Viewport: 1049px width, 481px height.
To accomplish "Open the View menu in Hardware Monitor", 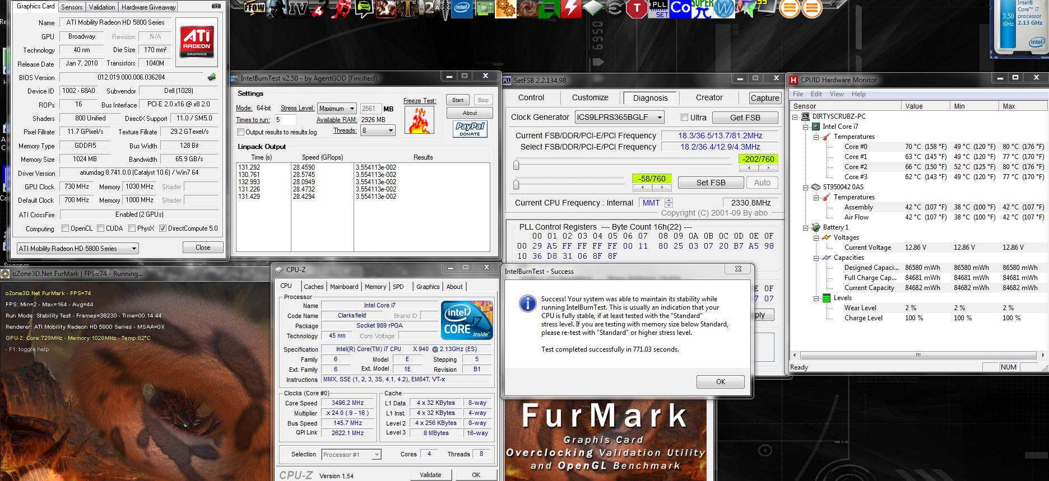I will pyautogui.click(x=837, y=94).
